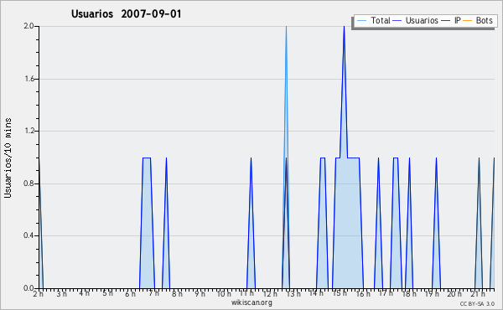Screen dimensions: 503x310
Task: Click the dark IP spike after 21 h
Action: point(479,223)
